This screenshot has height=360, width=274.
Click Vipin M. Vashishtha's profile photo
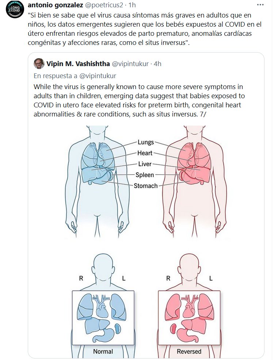click(x=39, y=64)
